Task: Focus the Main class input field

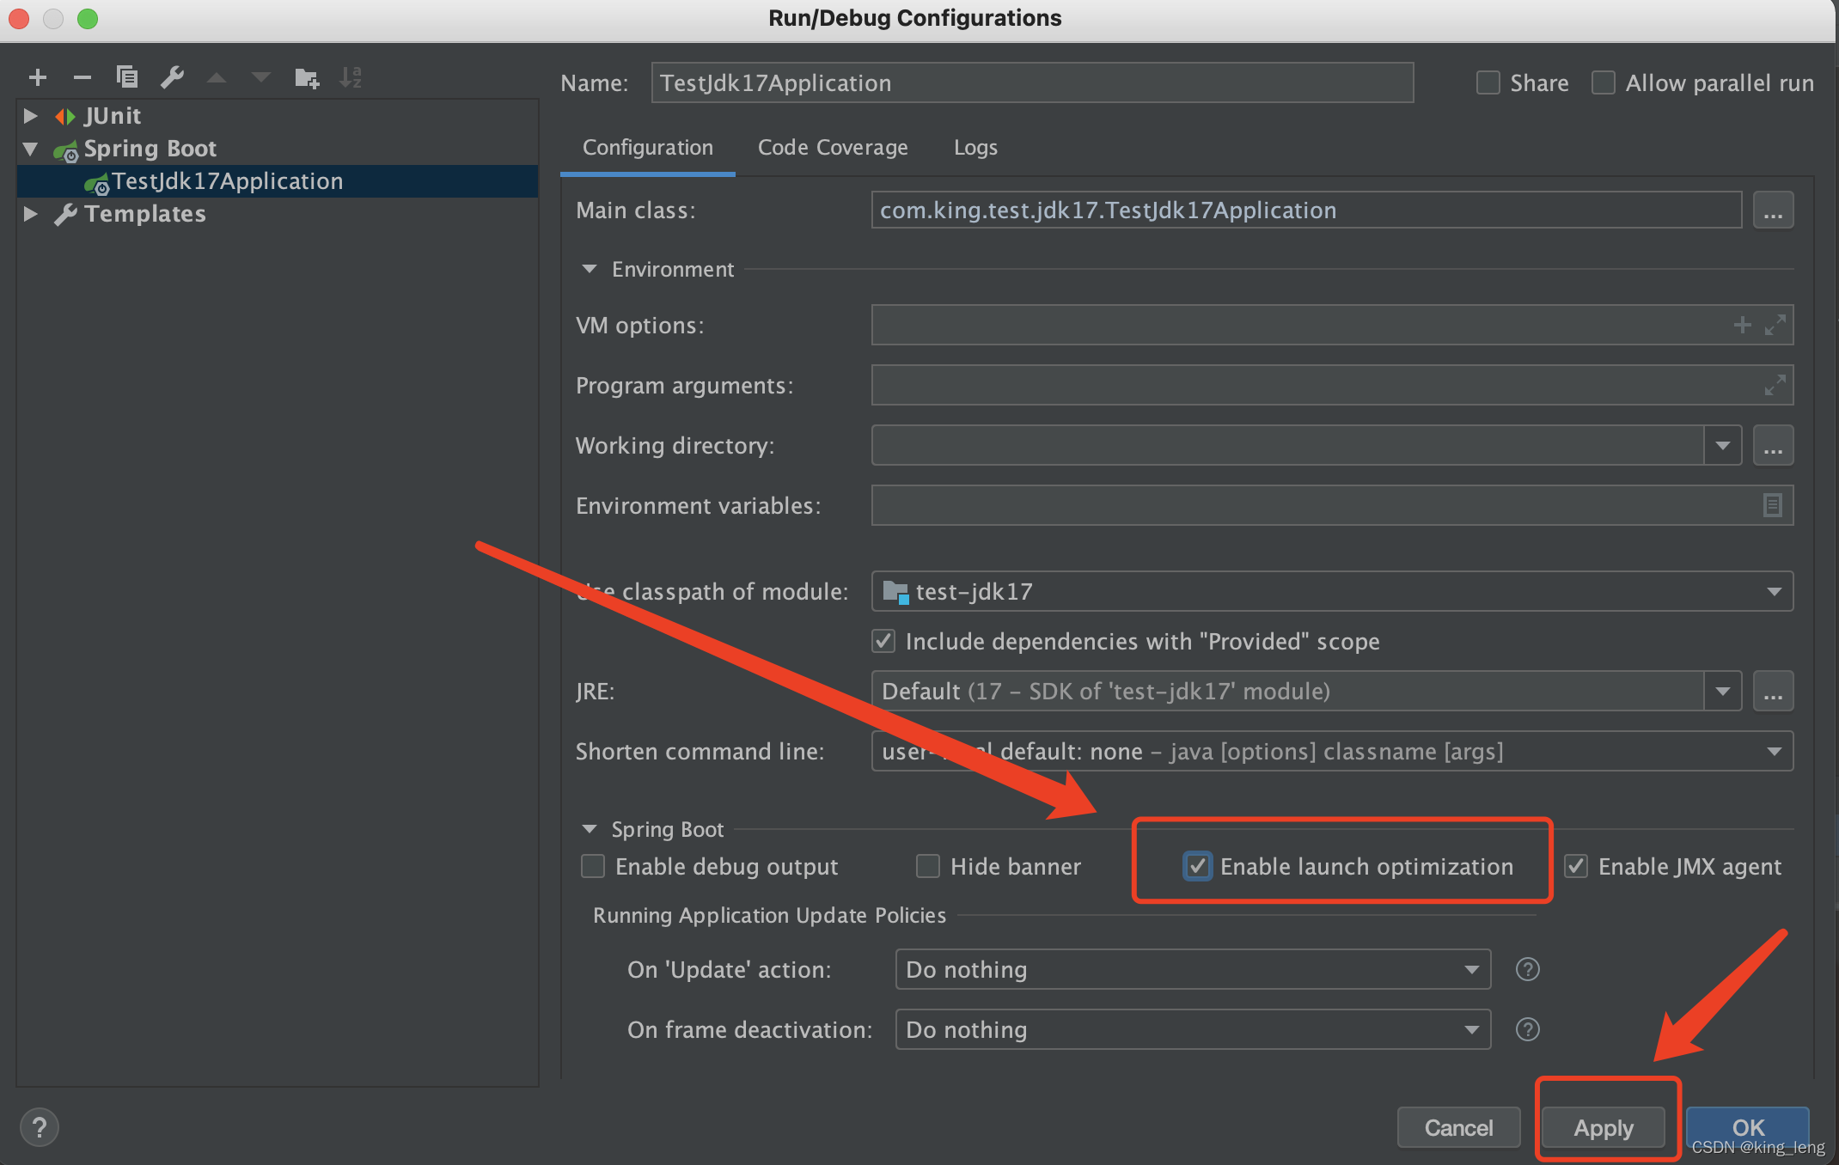Action: tap(1306, 210)
